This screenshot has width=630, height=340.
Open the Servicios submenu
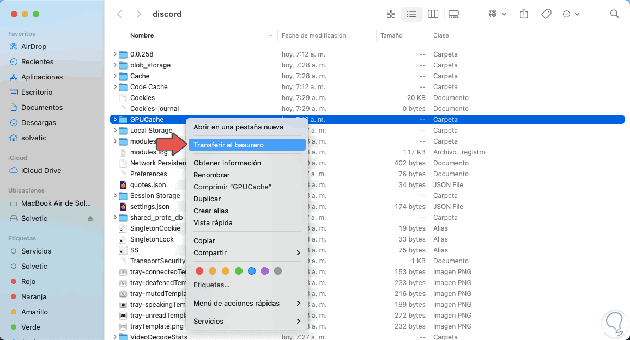[x=247, y=321]
